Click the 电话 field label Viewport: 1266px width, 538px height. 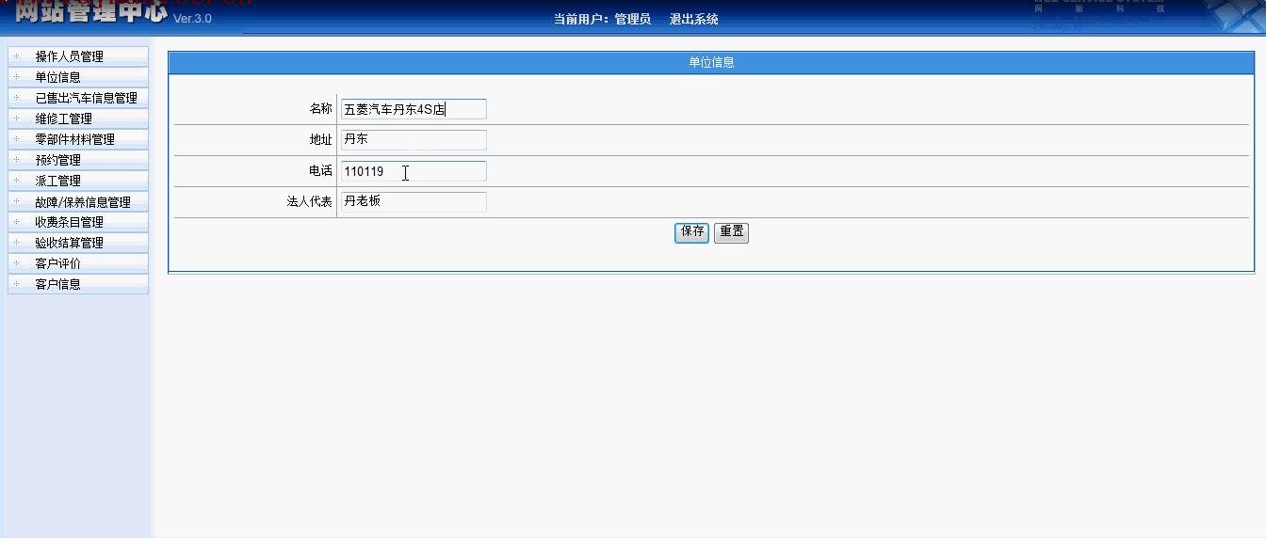coord(321,171)
